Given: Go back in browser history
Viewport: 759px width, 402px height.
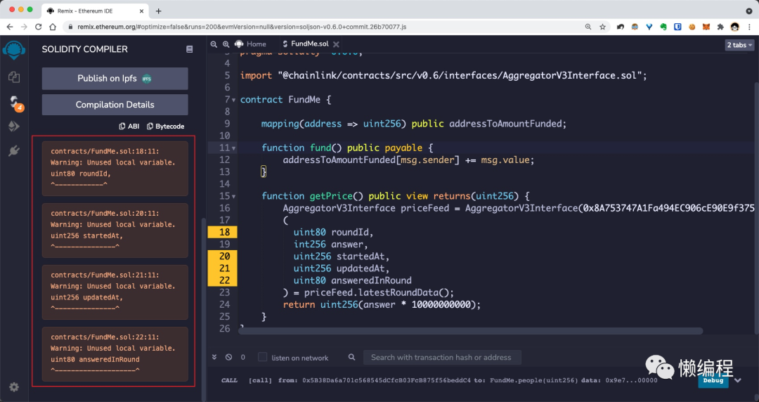Looking at the screenshot, I should pyautogui.click(x=10, y=27).
